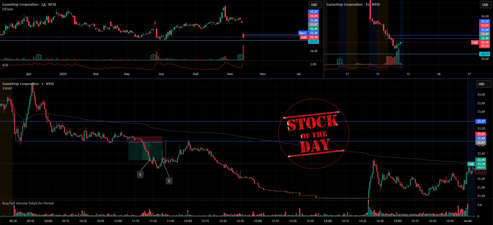
Task: Click the 17 date label on hourly time axis
Action: coord(469,74)
